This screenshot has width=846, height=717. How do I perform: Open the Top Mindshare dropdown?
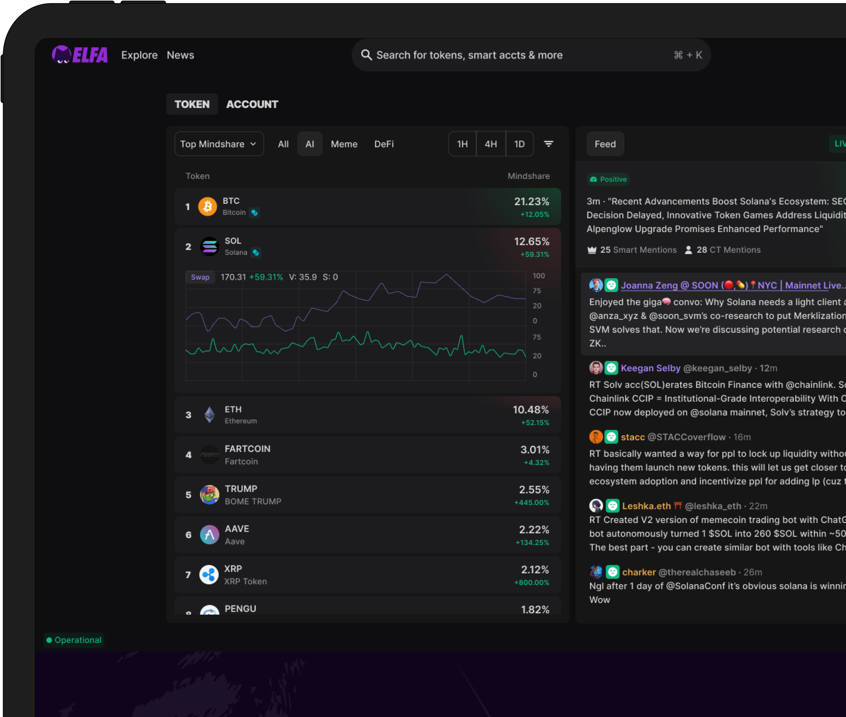point(219,144)
